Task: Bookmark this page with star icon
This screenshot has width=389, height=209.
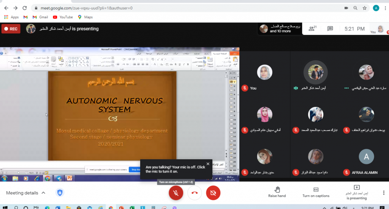Action: [x=365, y=8]
